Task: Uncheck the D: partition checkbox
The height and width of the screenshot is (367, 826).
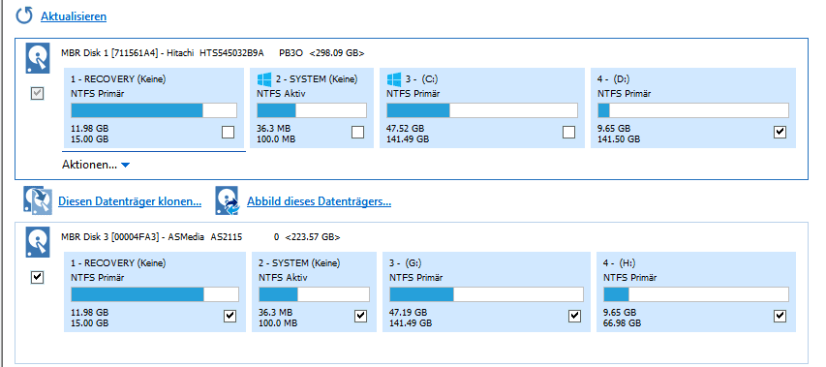Action: coord(780,132)
